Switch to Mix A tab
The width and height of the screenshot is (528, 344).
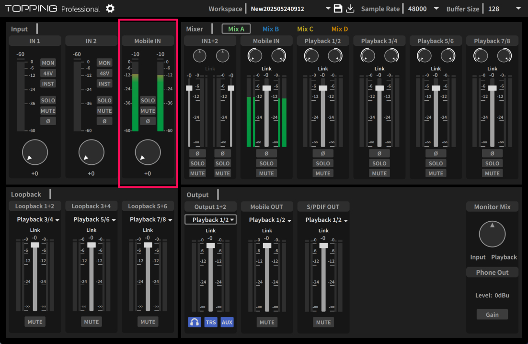[x=236, y=29]
